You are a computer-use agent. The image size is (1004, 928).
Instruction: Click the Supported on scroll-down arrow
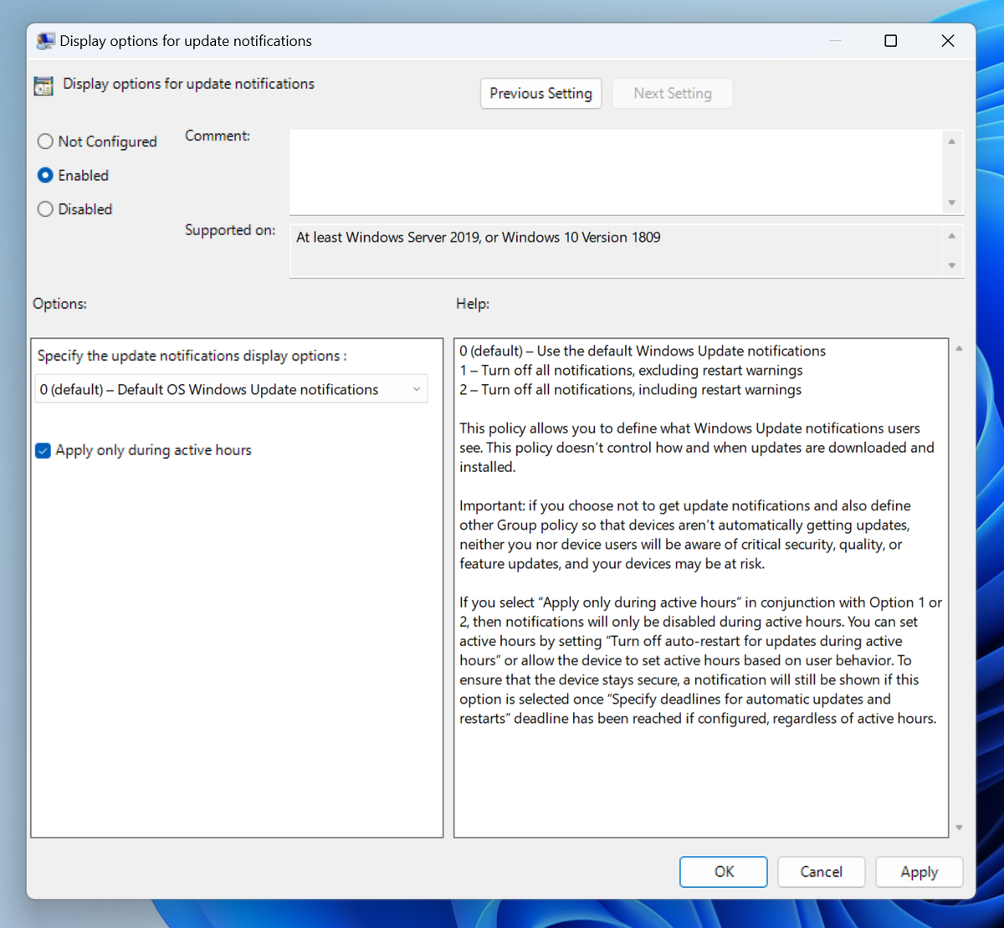point(951,265)
